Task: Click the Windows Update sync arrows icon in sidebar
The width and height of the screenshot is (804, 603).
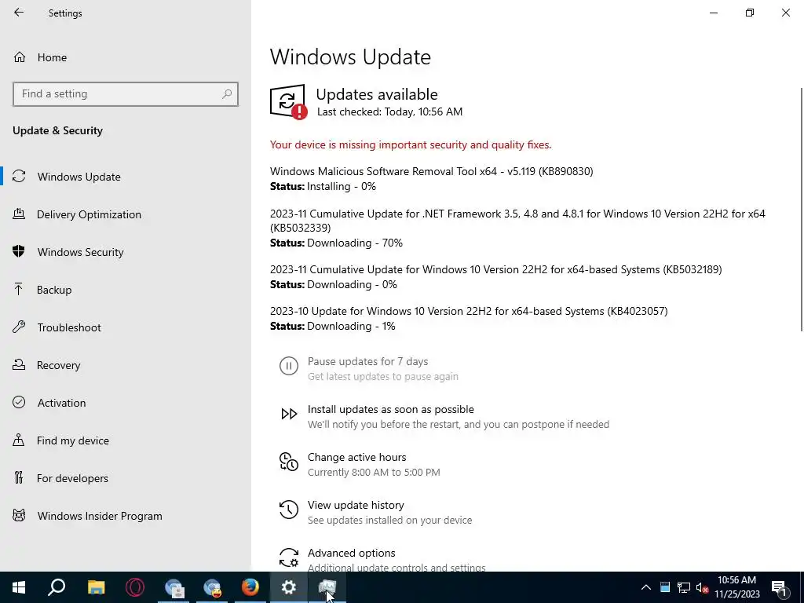Action: click(x=19, y=177)
